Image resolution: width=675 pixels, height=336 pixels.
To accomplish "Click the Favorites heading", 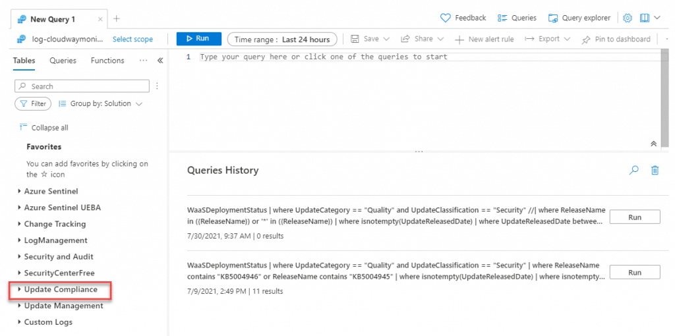I will 44,147.
